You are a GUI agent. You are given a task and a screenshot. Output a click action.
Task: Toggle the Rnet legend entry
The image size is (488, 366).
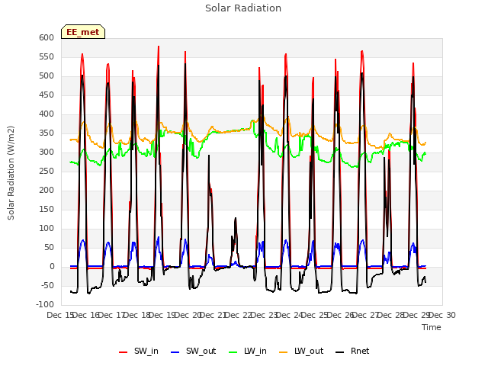[352, 351]
